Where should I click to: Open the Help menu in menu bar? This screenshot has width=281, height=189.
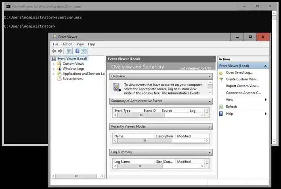(92, 44)
